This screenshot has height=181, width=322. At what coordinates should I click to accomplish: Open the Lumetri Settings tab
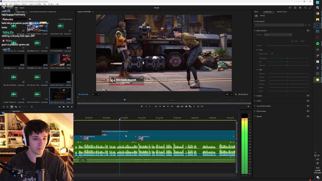262,16
